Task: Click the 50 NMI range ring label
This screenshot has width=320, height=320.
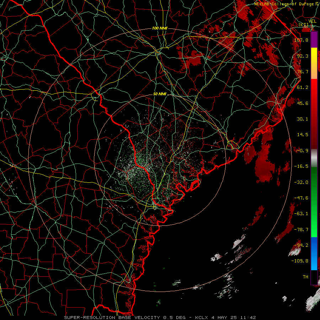Action: (x=160, y=94)
